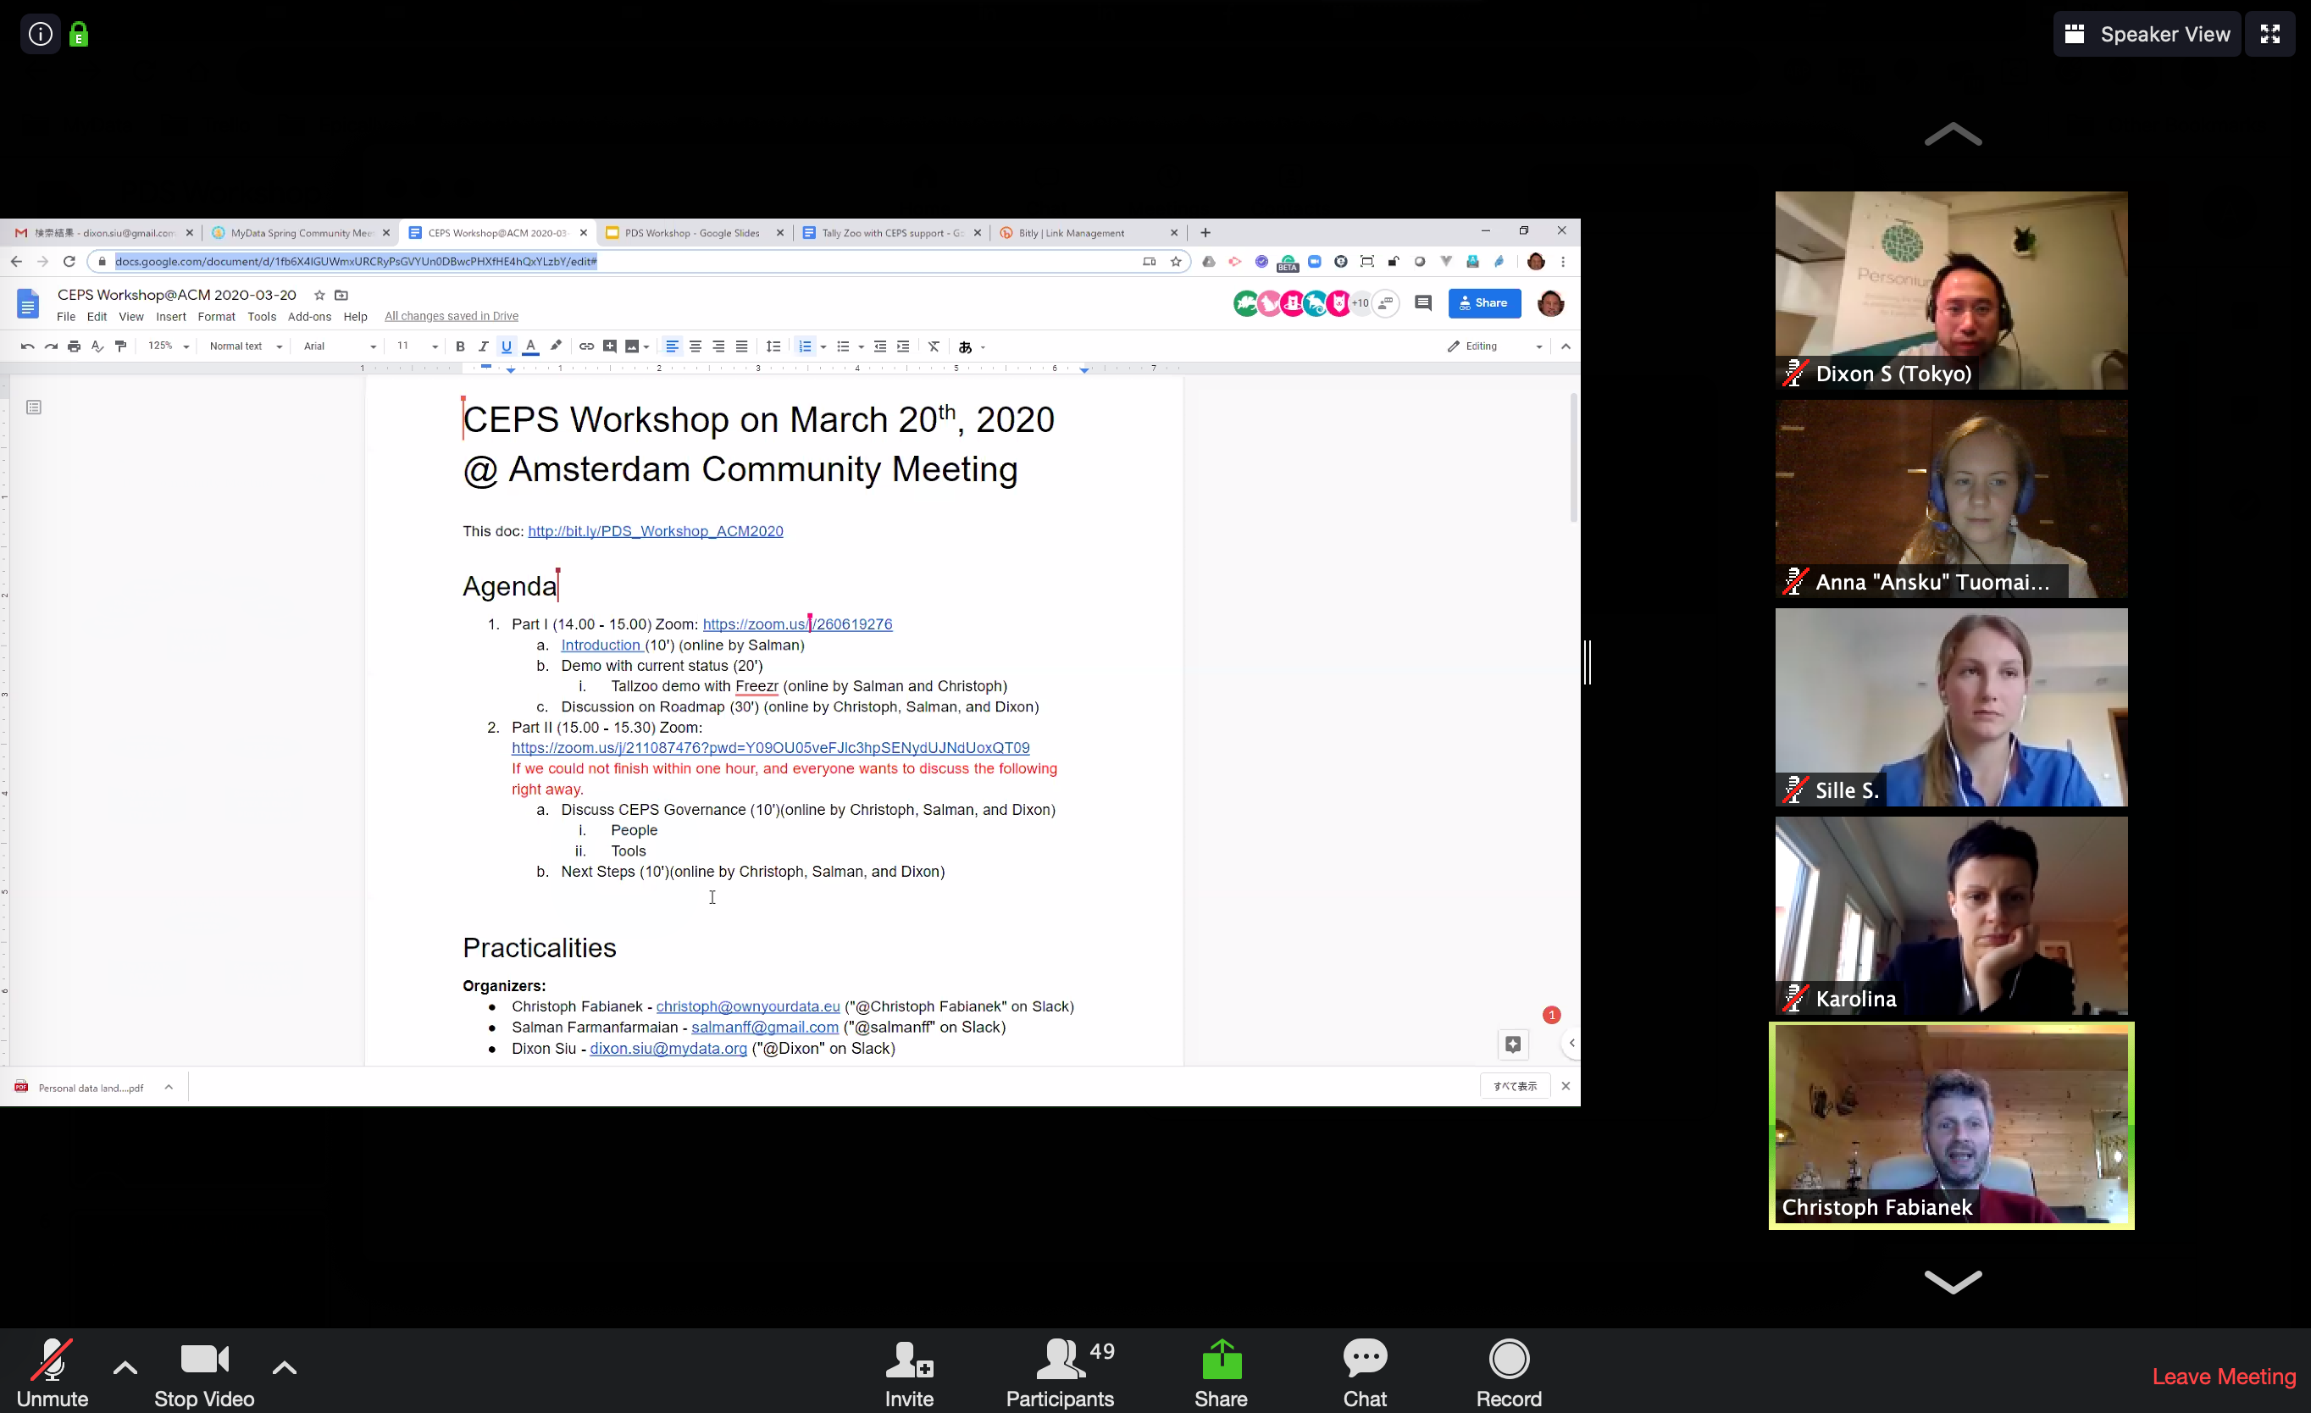The image size is (2311, 1413).
Task: Open the font size 11 dropdown
Action: click(417, 346)
